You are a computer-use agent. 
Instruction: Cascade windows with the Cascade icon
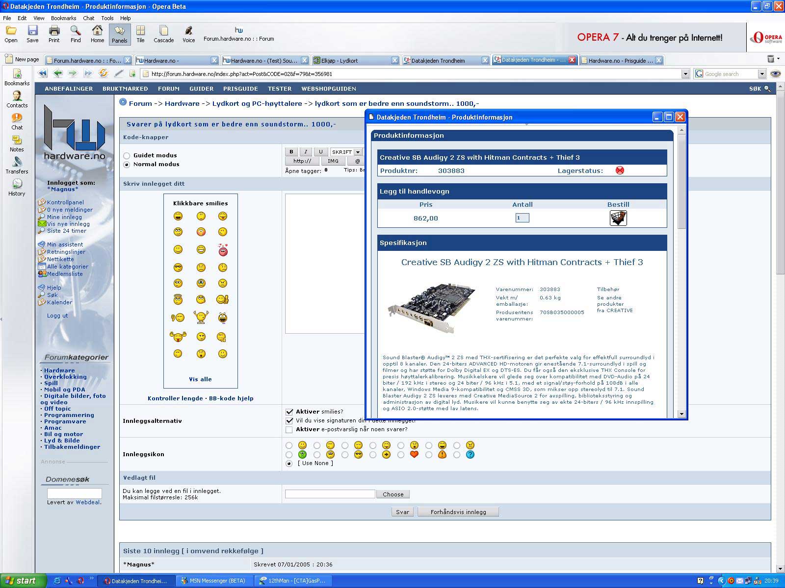click(x=163, y=34)
